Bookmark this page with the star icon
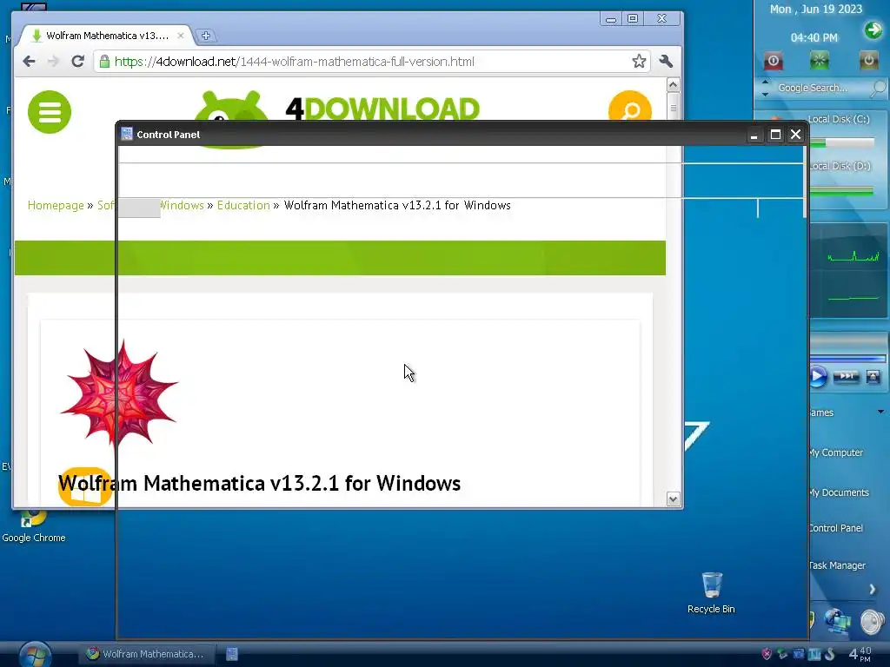The width and height of the screenshot is (890, 667). [639, 62]
